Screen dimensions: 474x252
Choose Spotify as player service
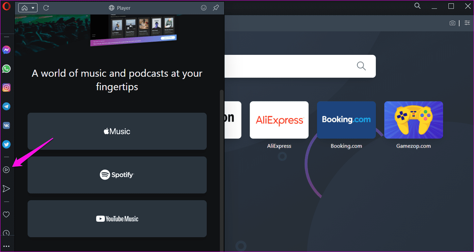tap(117, 175)
